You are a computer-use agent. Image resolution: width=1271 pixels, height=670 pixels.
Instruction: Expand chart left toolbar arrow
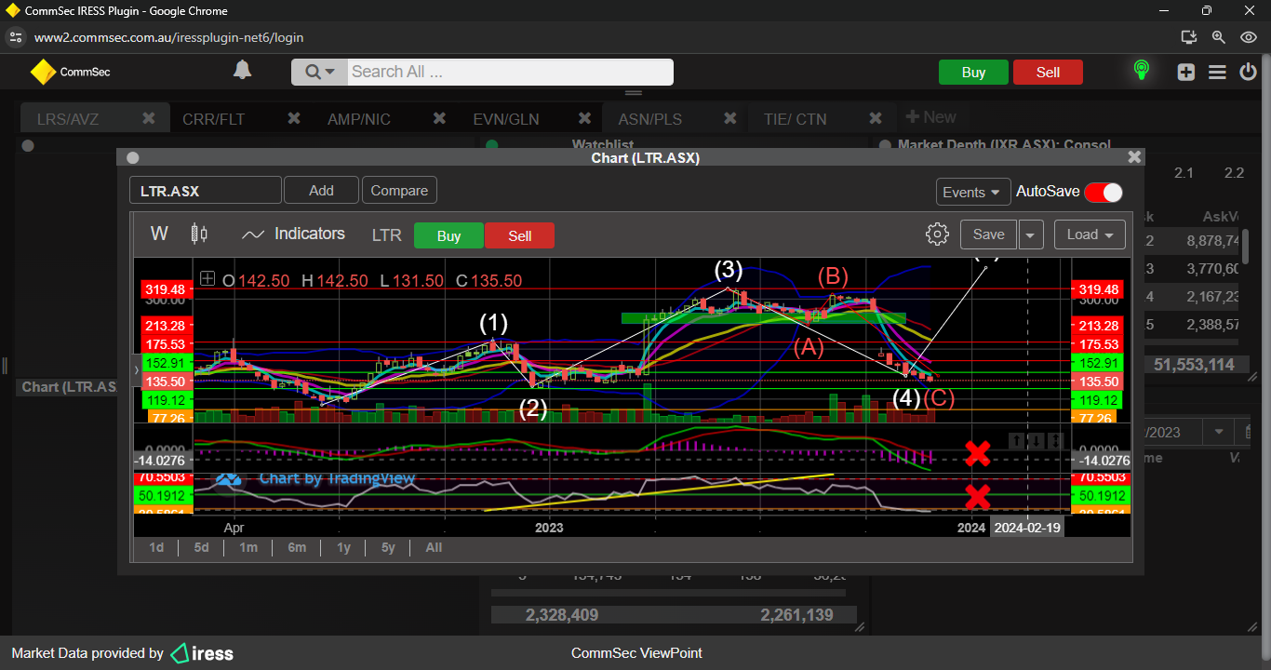click(138, 369)
